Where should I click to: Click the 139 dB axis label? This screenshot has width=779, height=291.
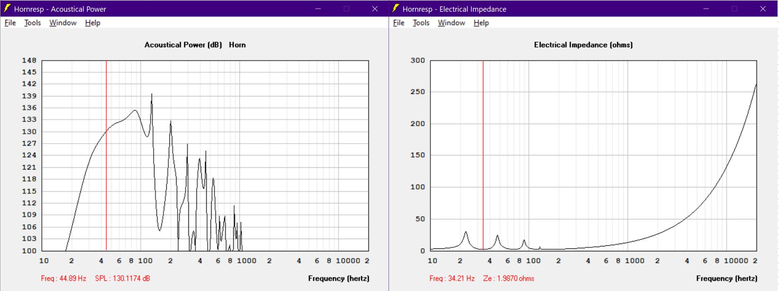coord(29,96)
